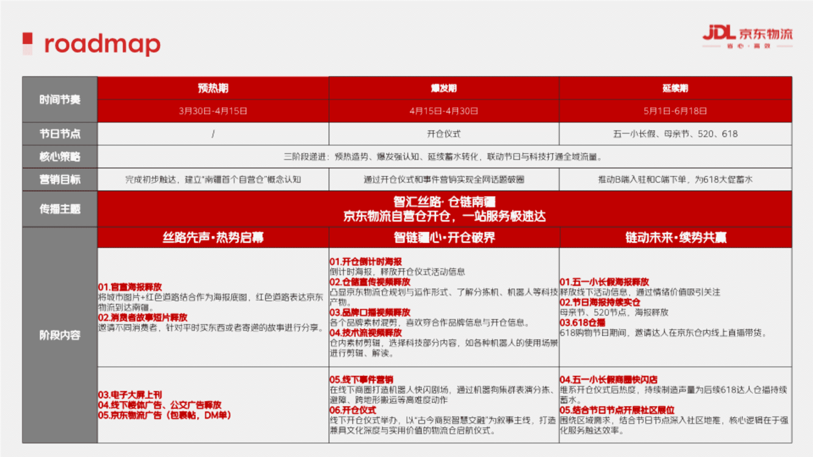
Task: Select the 丝路先声·热势启幕 heading
Action: (213, 237)
